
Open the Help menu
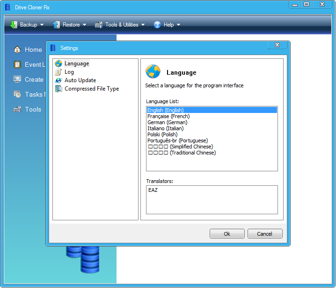(167, 25)
